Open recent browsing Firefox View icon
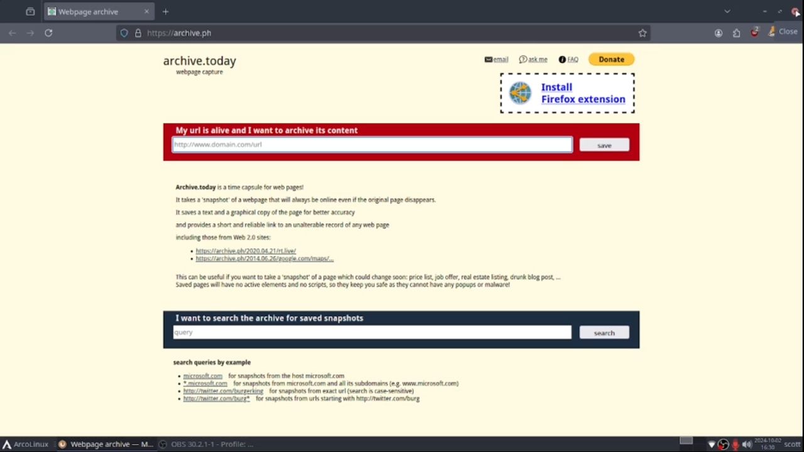 point(30,11)
